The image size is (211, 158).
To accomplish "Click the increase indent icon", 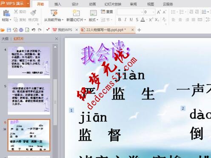I will 197,12.
